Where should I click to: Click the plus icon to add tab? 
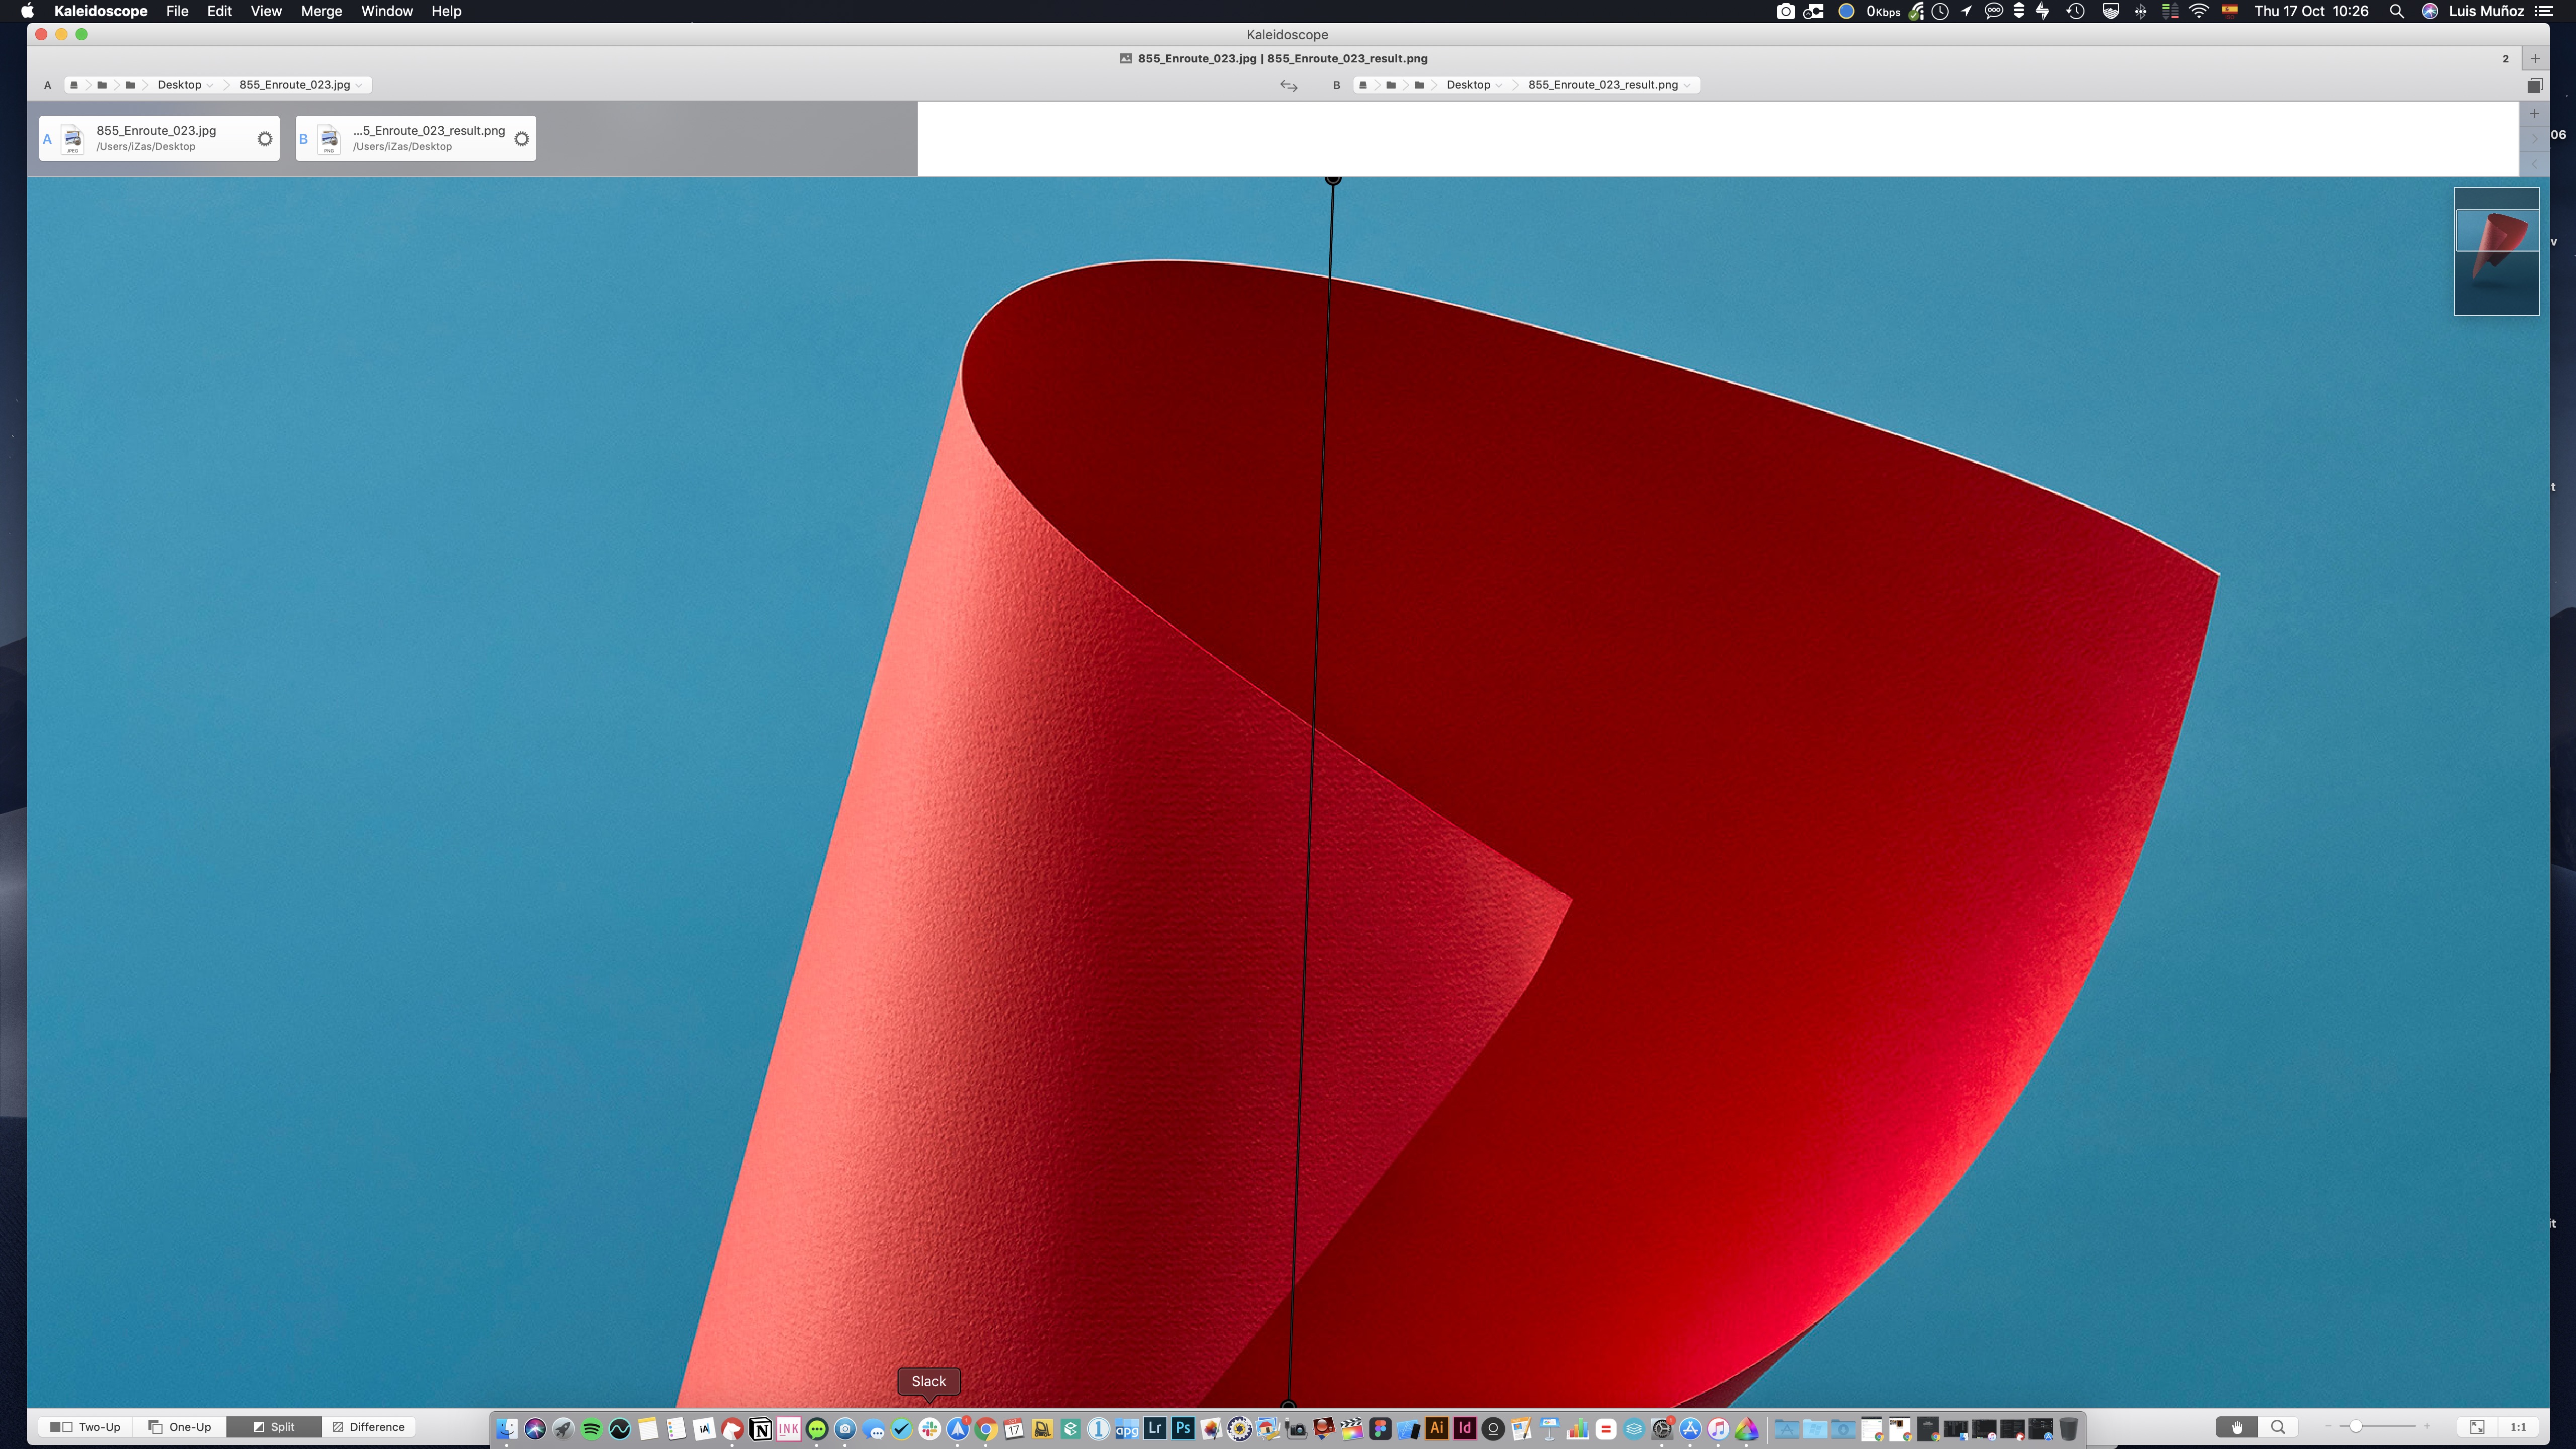point(2535,59)
